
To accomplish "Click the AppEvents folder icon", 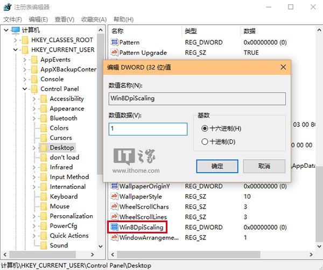I will tap(34, 60).
